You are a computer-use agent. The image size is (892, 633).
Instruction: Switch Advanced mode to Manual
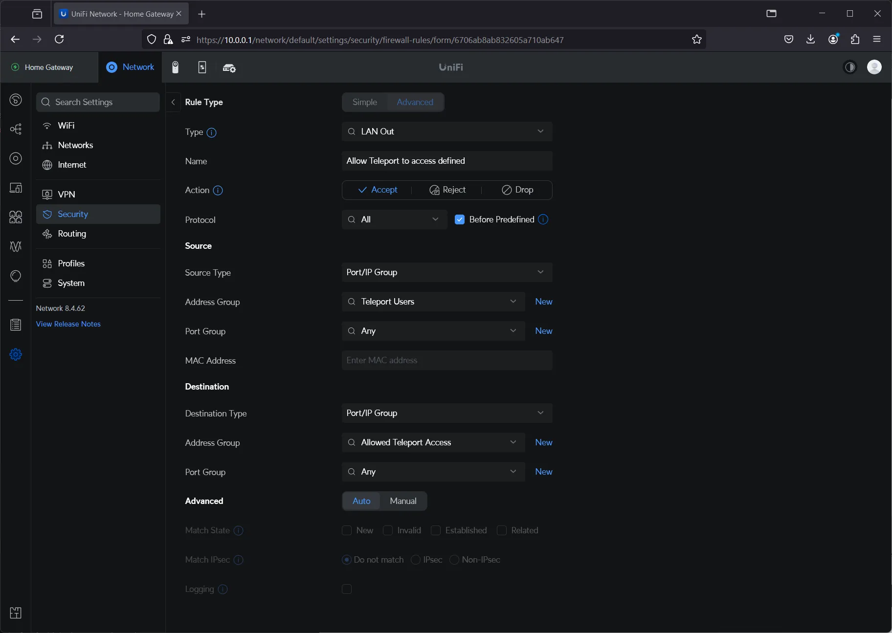pyautogui.click(x=403, y=501)
